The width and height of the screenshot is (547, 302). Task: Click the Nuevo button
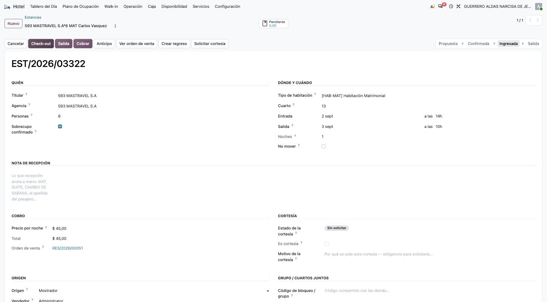point(13,23)
